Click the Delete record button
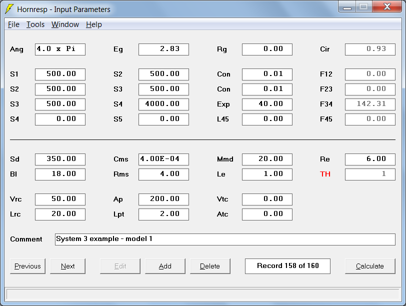Screen dimensions: 406x306 [210, 266]
